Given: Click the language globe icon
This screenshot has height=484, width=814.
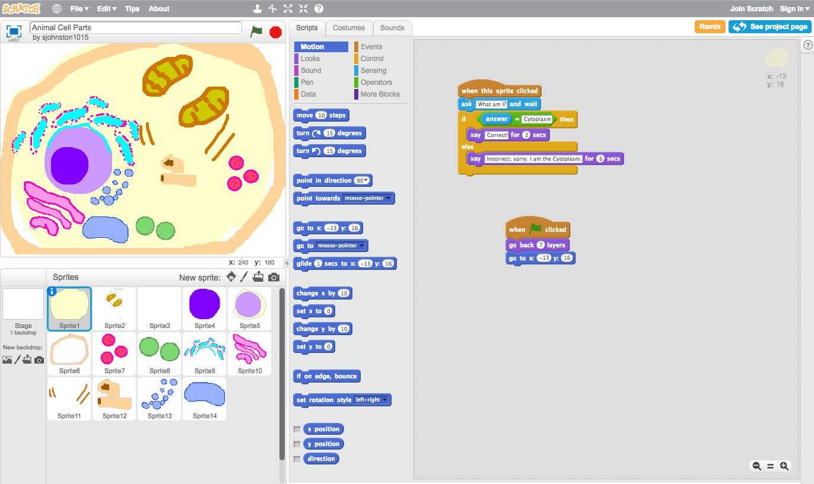Looking at the screenshot, I should [56, 8].
